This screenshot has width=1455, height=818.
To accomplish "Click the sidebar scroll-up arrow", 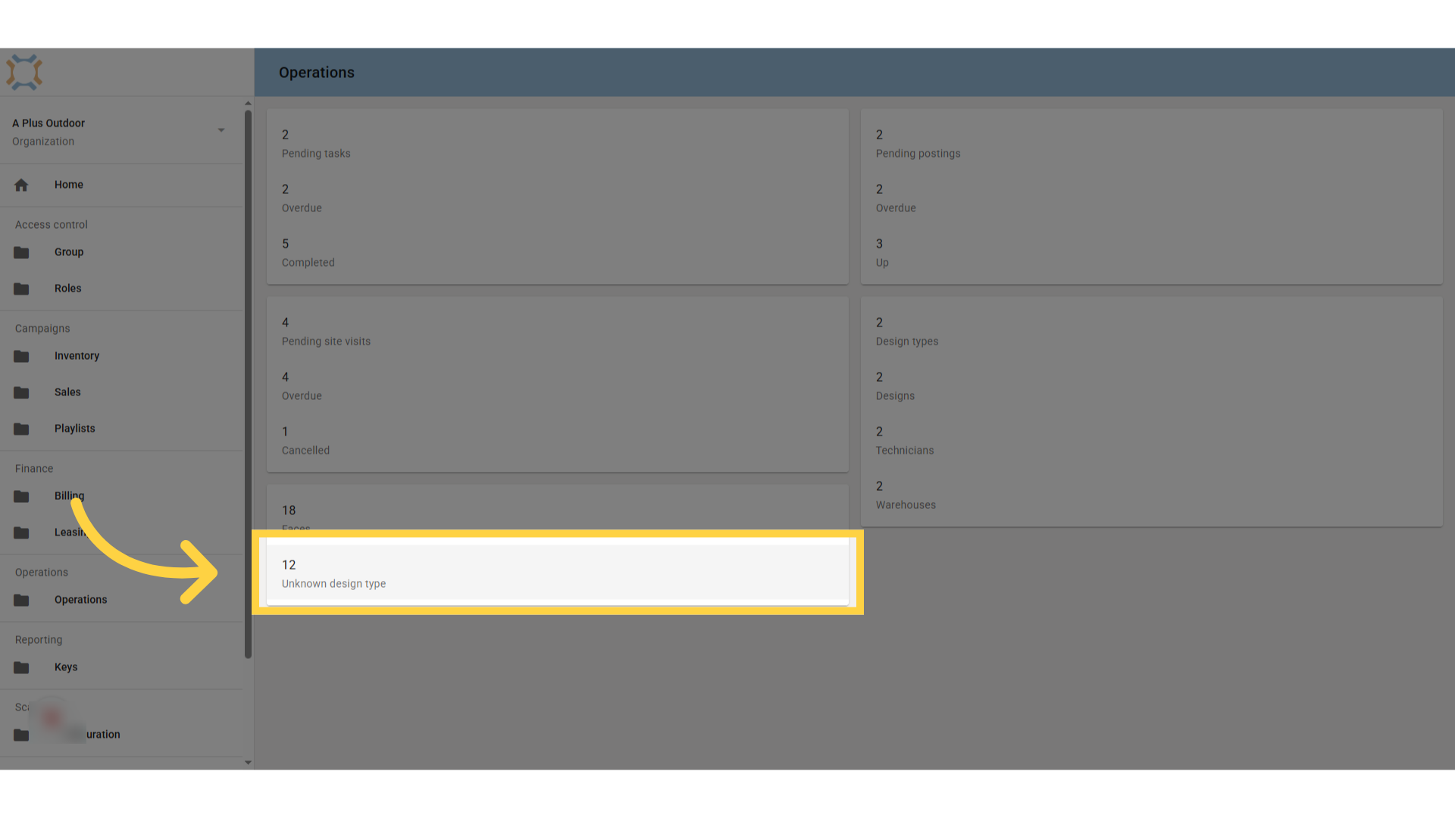I will 248,103.
